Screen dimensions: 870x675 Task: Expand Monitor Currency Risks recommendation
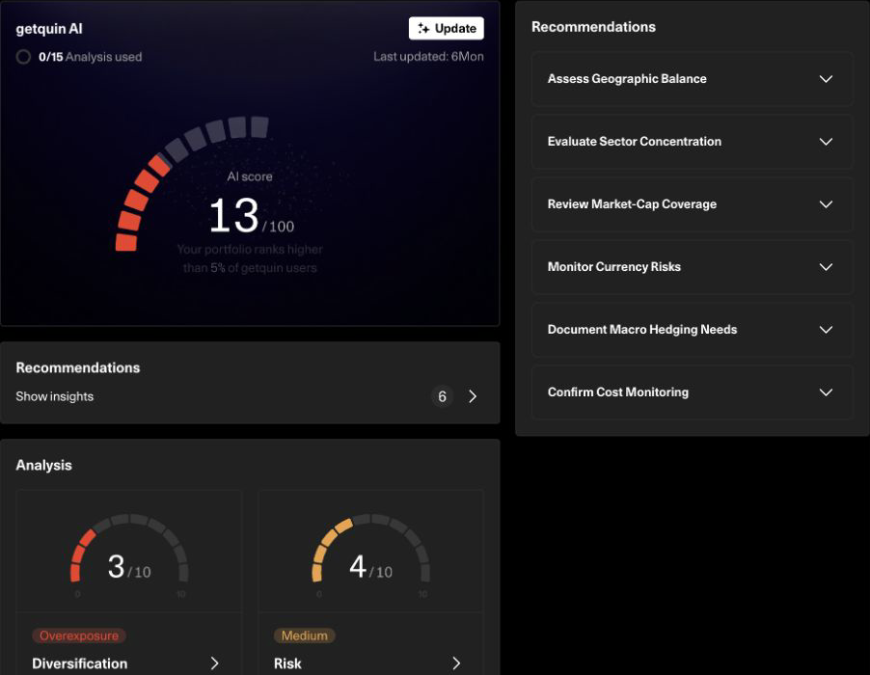[692, 267]
